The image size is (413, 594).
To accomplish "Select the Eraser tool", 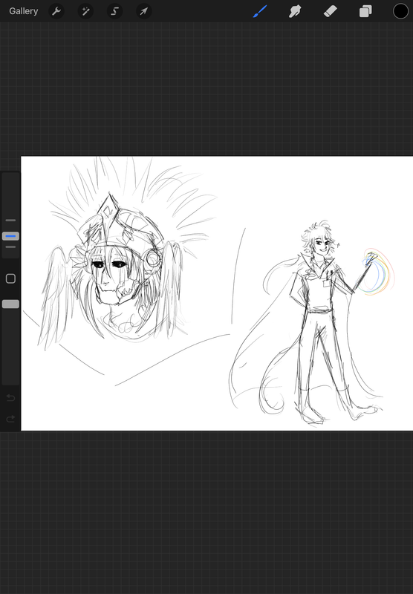I will click(331, 11).
